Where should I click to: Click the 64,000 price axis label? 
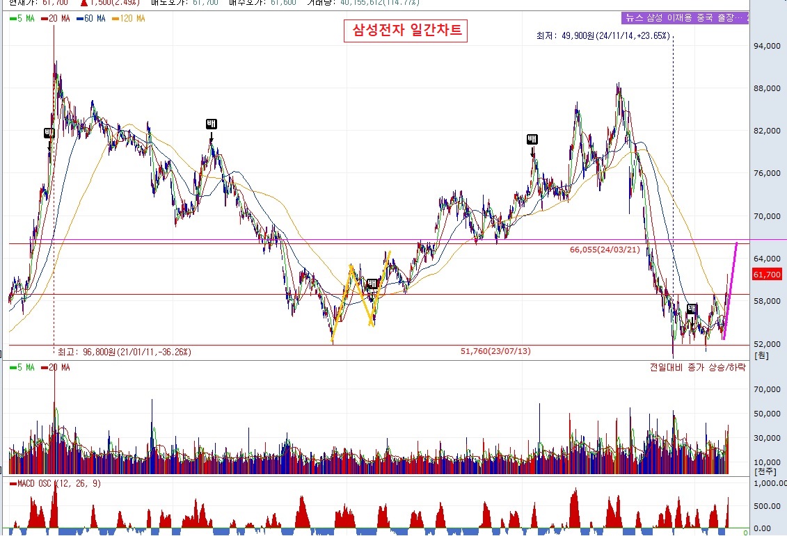[768, 259]
